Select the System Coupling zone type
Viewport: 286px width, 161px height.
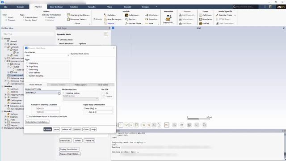pyautogui.click(x=27, y=76)
